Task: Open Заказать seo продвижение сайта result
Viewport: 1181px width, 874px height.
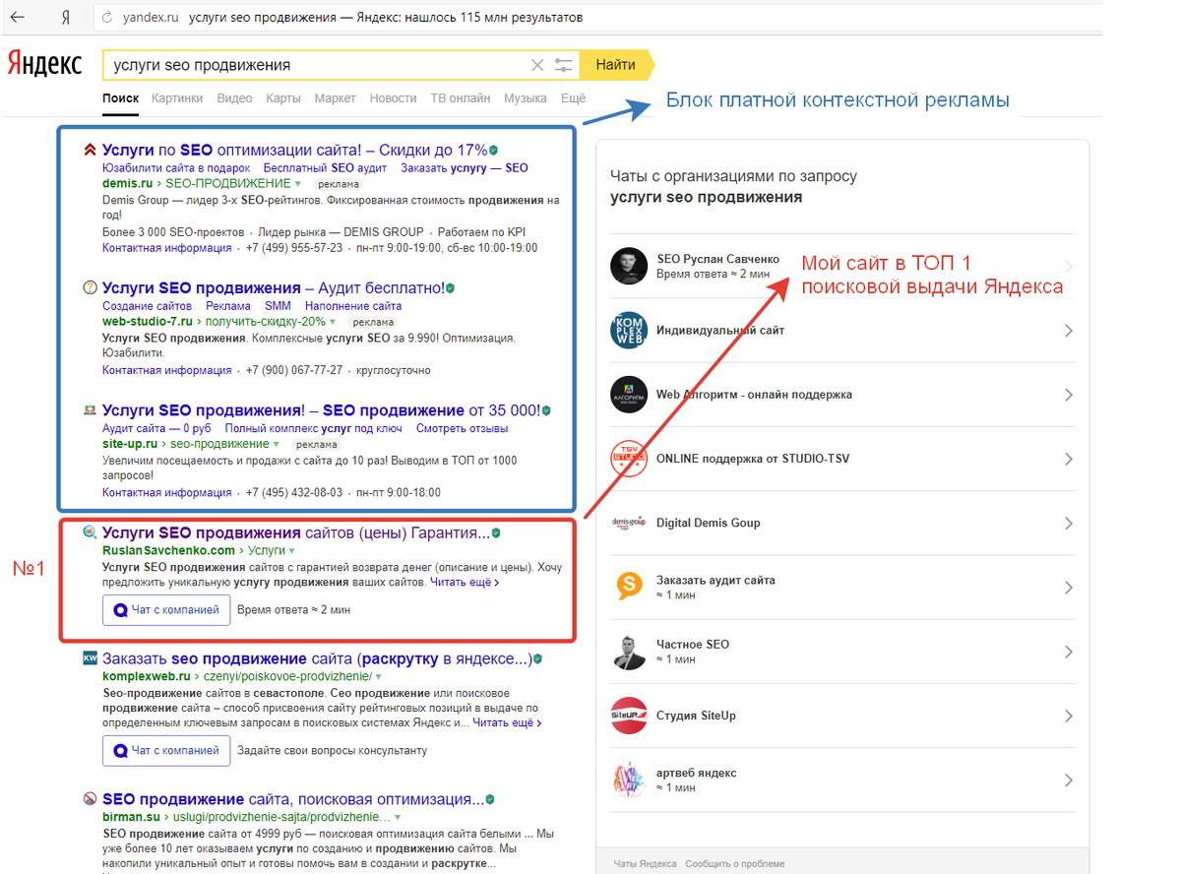Action: point(317,658)
